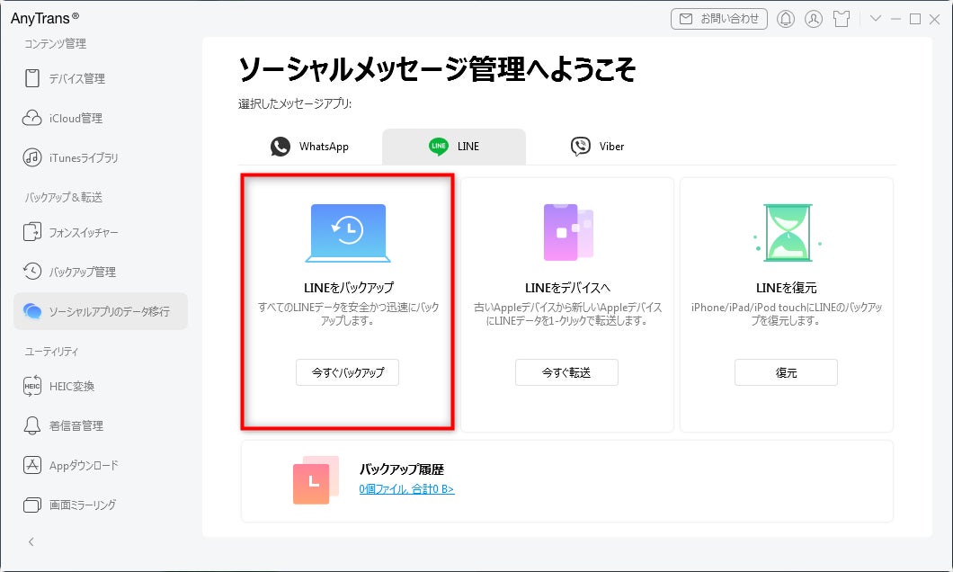Collapse the sidebar with the left chevron

(x=31, y=541)
